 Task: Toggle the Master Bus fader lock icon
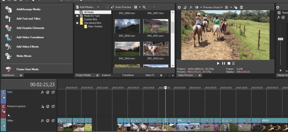280,70
